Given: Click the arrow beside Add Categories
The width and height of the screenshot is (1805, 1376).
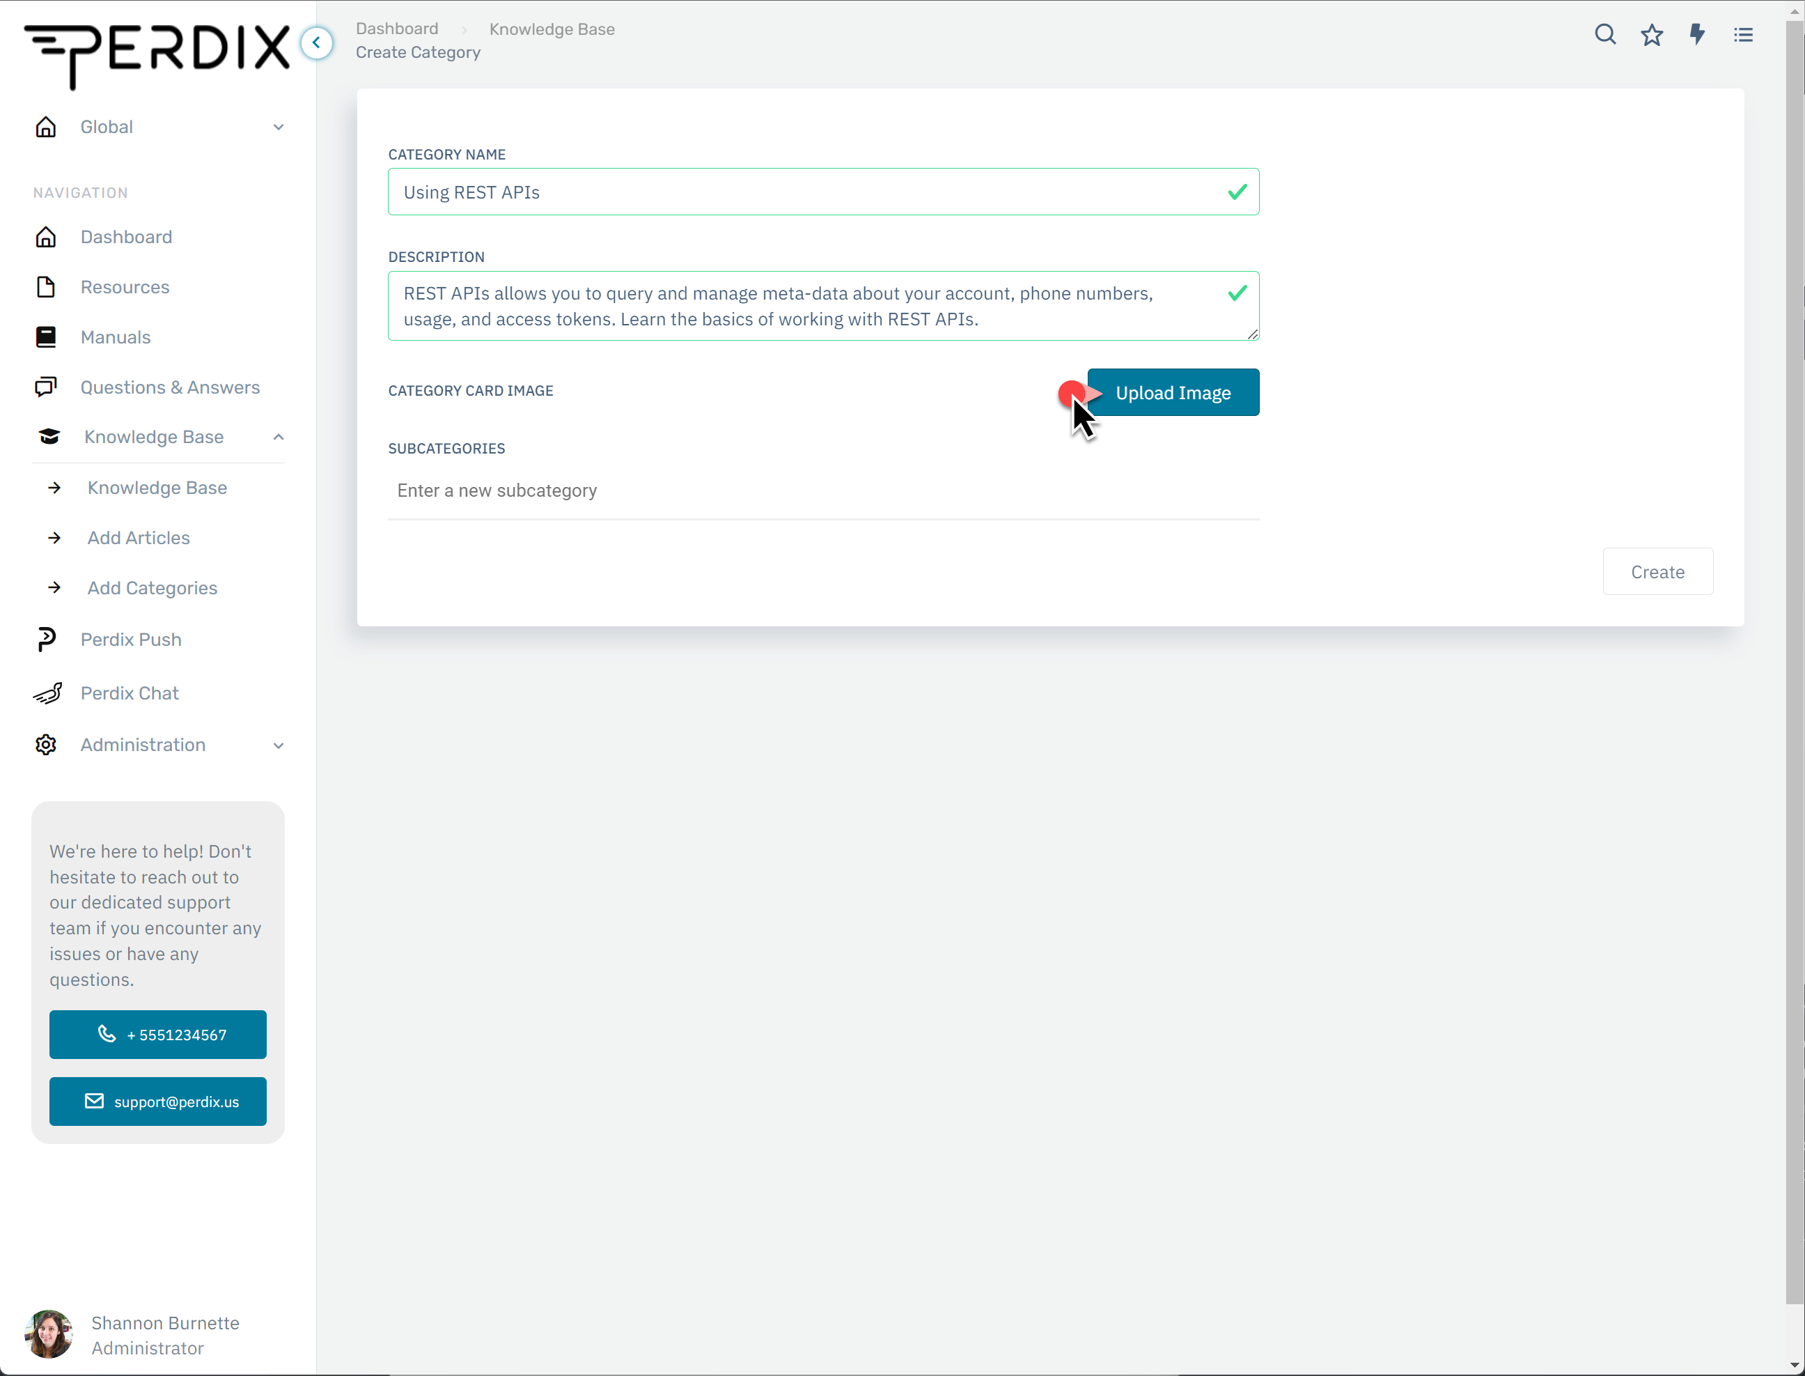Looking at the screenshot, I should pos(55,587).
